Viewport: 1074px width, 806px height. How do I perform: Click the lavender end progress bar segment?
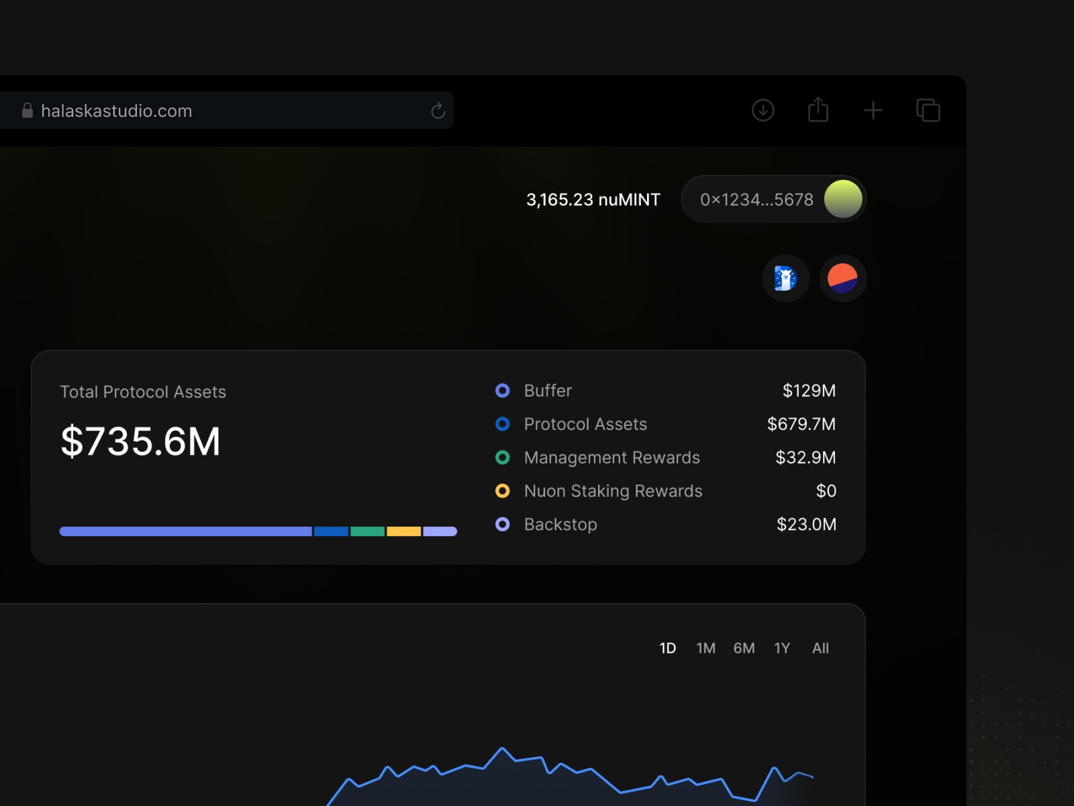(x=440, y=531)
